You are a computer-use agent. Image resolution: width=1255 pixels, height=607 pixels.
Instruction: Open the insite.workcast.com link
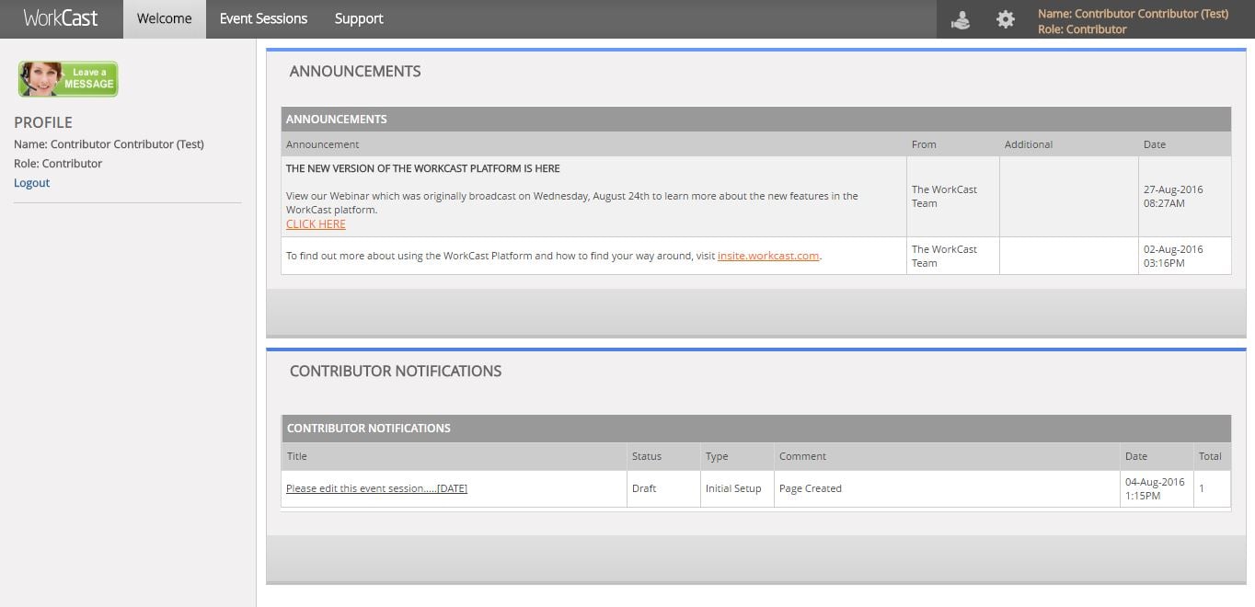point(768,256)
